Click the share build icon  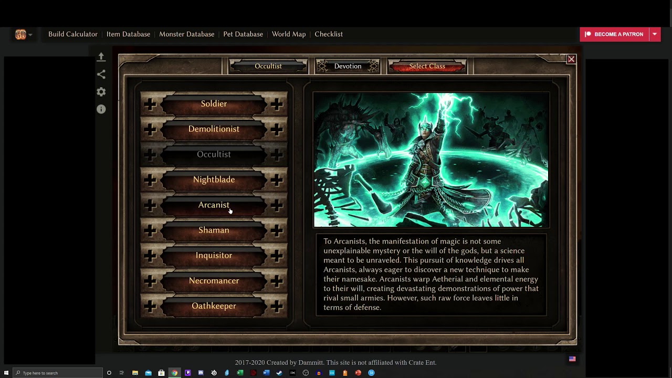click(x=101, y=74)
